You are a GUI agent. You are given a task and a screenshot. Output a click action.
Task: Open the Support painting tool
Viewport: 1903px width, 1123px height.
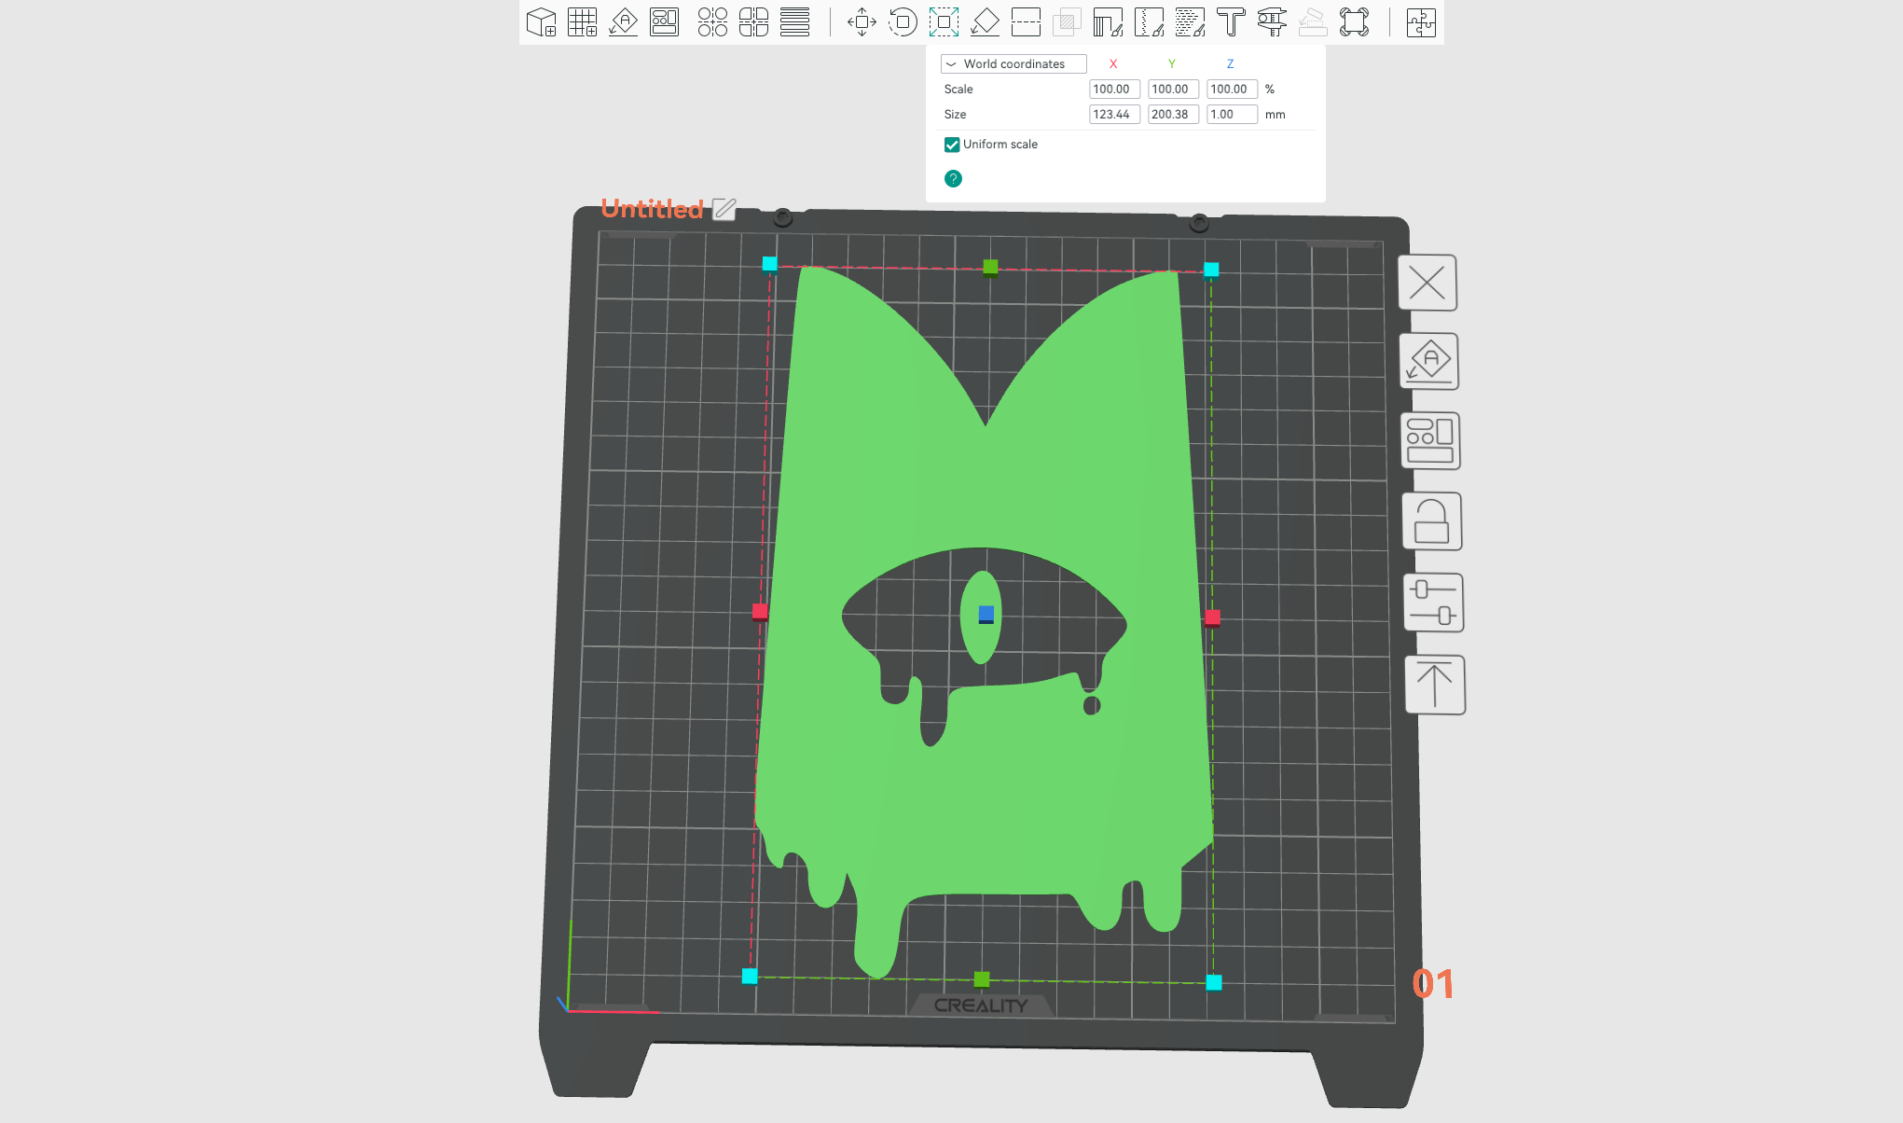(1108, 22)
